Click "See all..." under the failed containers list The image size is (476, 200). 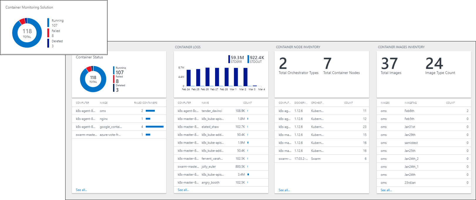(x=81, y=190)
